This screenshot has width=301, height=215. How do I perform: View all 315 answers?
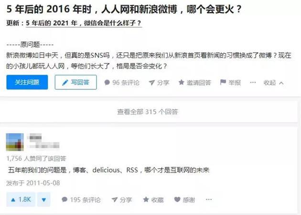[148, 112]
